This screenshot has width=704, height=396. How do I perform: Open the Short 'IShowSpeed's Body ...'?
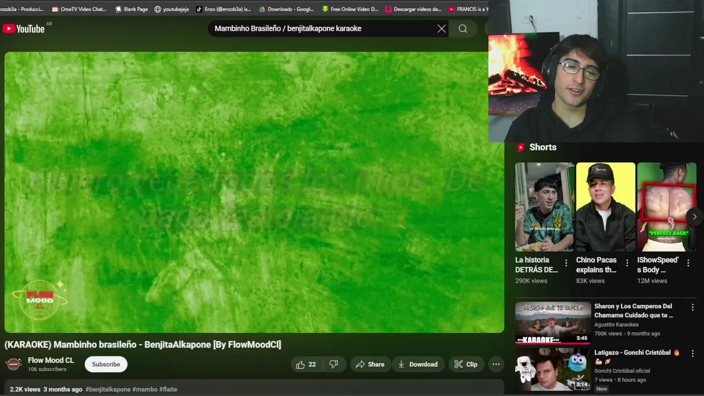pyautogui.click(x=667, y=207)
